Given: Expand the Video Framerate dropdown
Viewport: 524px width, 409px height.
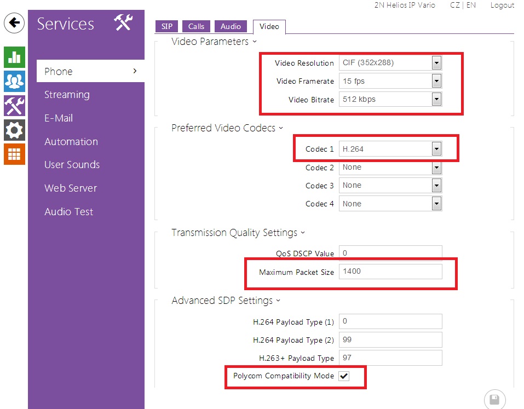Looking at the screenshot, I should pyautogui.click(x=390, y=81).
